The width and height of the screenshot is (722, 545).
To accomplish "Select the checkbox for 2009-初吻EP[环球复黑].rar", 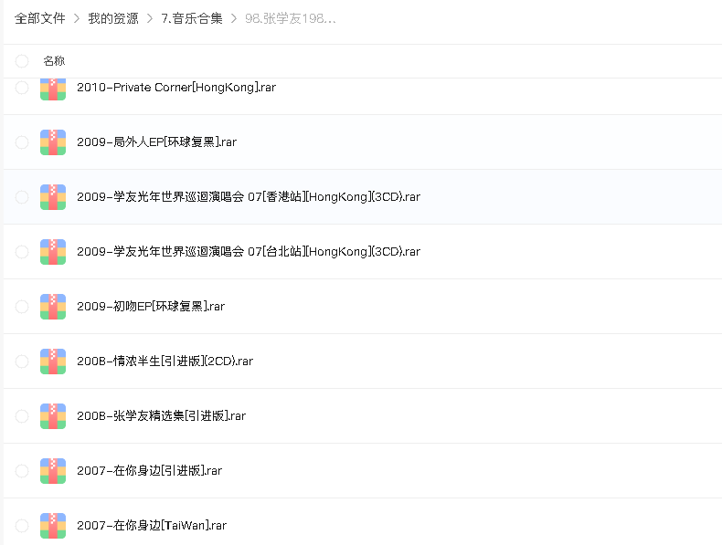I will click(x=22, y=307).
